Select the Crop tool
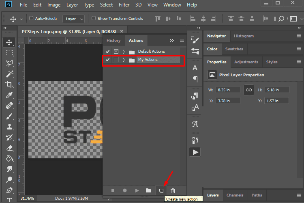 coord(9,84)
